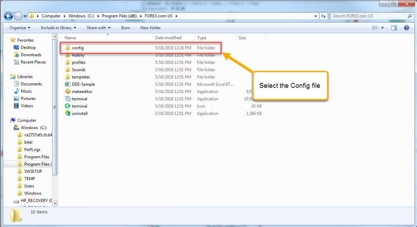Select the PerfLogs folder in tree
The width and height of the screenshot is (417, 227).
coord(32,150)
